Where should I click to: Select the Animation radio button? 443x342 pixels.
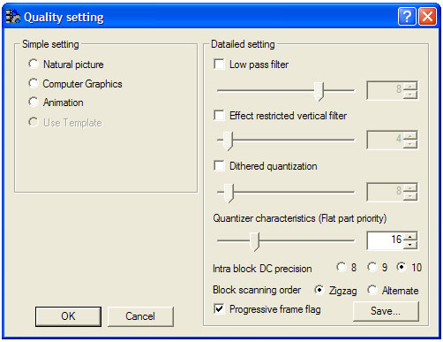(34, 102)
